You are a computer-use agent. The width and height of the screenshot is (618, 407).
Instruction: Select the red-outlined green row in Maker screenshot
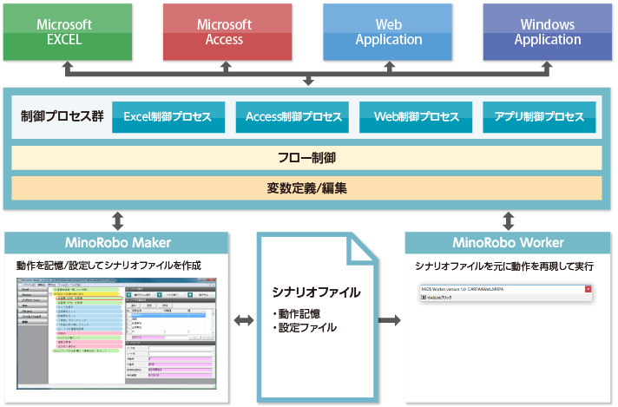click(x=89, y=299)
